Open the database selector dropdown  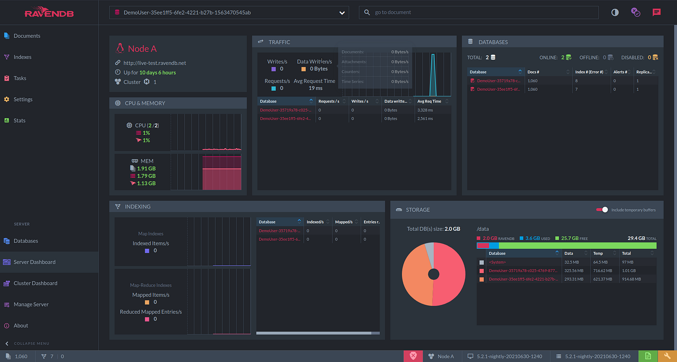click(x=229, y=13)
